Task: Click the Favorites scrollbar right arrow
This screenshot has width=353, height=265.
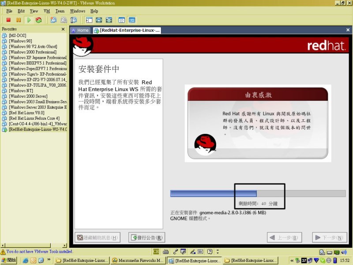Action: tap(65, 246)
